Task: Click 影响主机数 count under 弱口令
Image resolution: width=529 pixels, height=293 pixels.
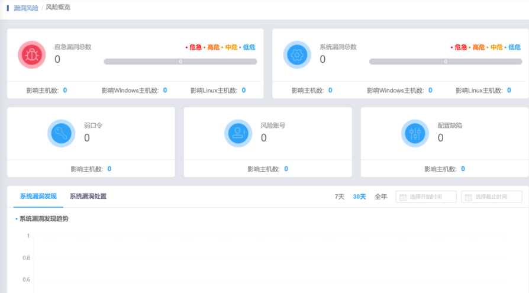Action: coord(109,169)
